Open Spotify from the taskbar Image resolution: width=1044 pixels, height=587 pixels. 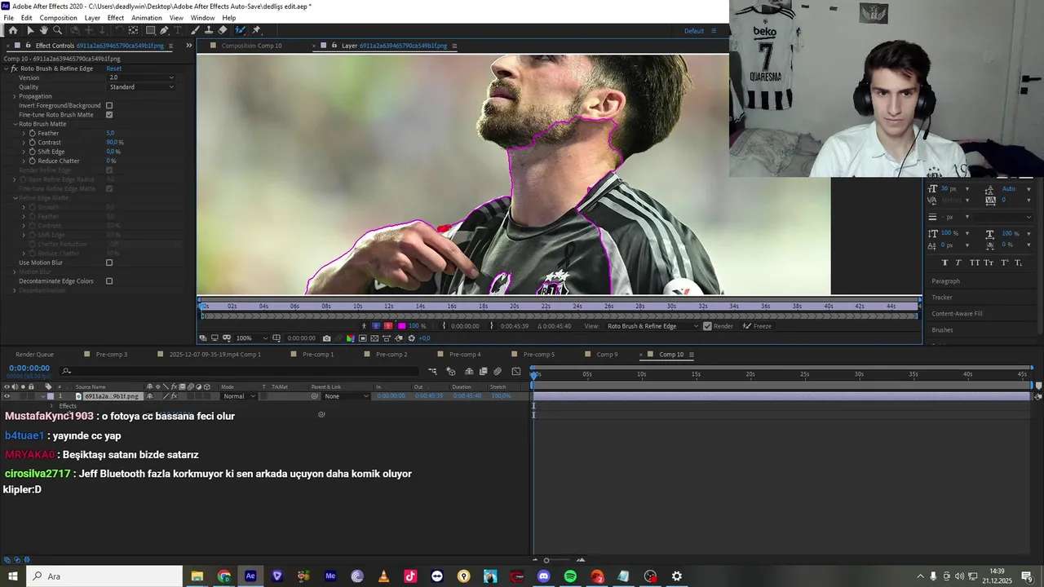tap(570, 576)
